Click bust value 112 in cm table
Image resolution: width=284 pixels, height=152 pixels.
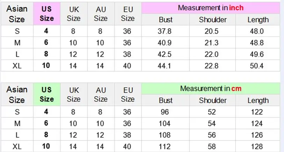point(165,146)
